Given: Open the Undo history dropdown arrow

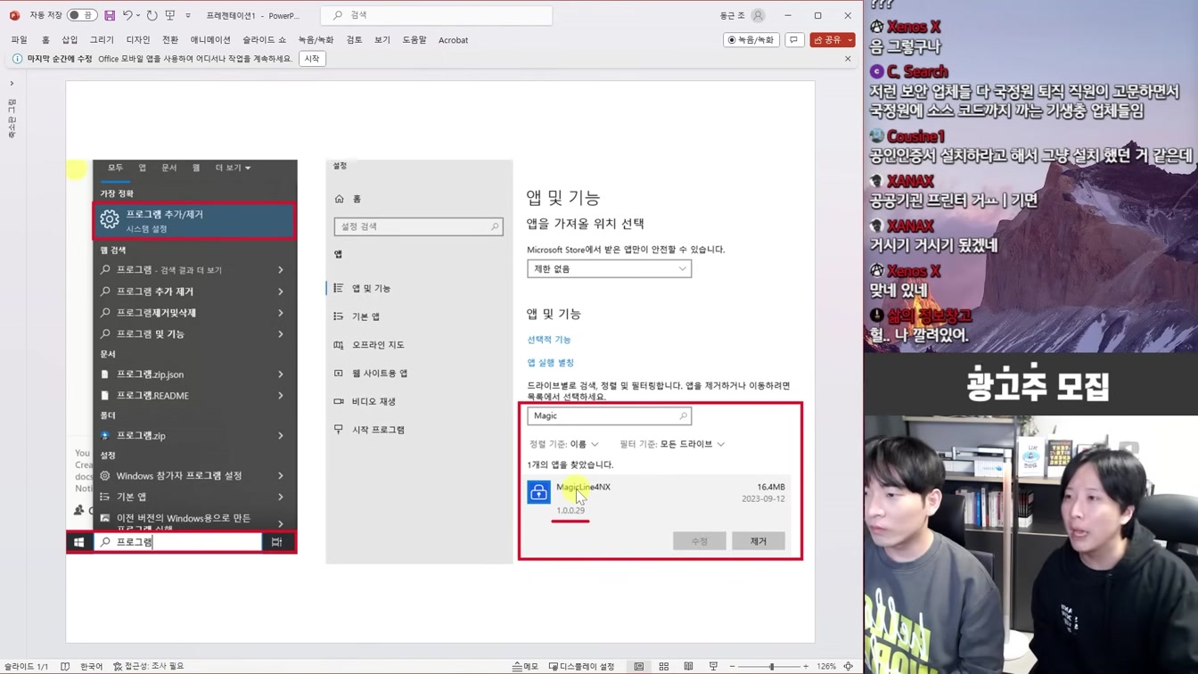Looking at the screenshot, I should coord(138,16).
